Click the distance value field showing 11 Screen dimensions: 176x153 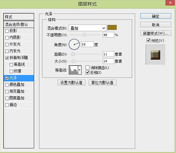(x=108, y=54)
